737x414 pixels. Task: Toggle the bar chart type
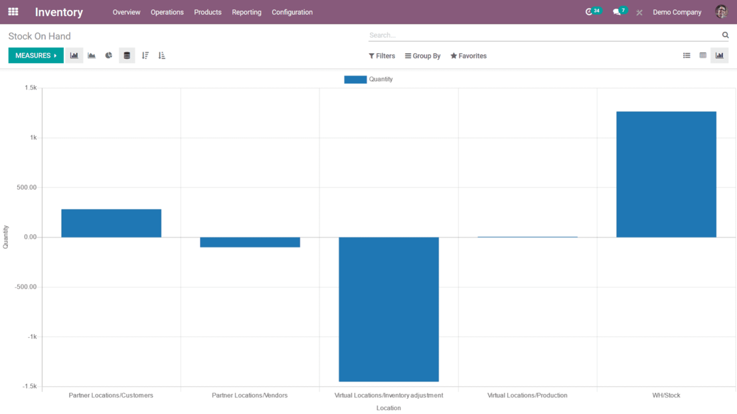[x=74, y=55]
